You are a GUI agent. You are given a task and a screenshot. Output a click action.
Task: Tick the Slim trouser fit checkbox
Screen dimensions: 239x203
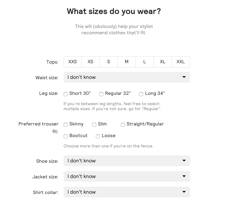pos(94,125)
